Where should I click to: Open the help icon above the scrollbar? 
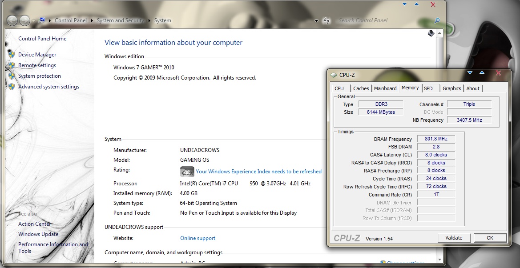click(431, 33)
